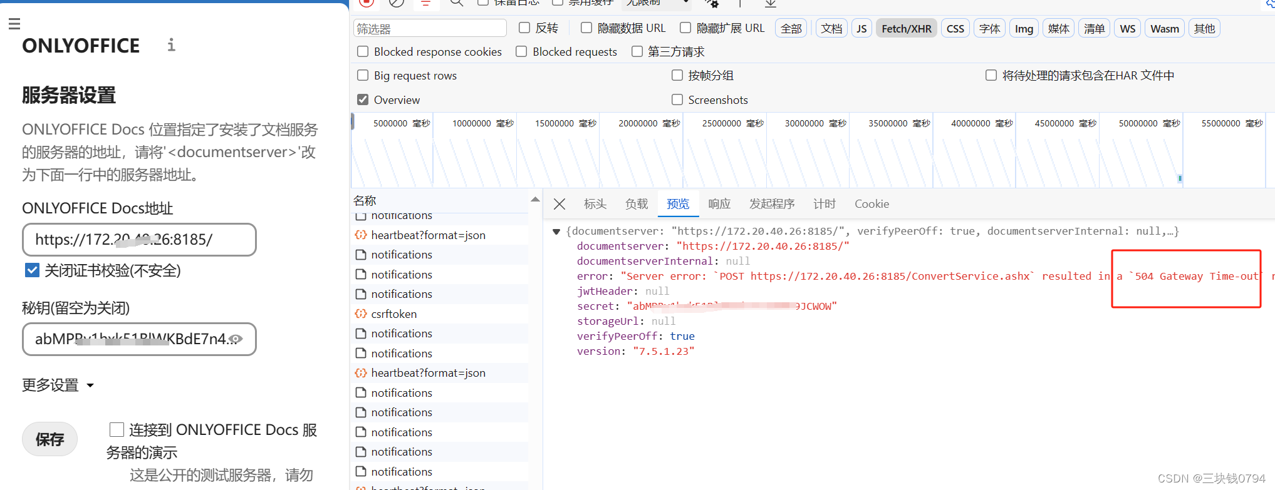Screen dimensions: 1275x490
Task: Enable Big request rows checkbox
Action: [x=363, y=75]
